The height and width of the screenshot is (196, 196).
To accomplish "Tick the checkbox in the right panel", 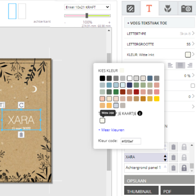I will (x=193, y=86).
